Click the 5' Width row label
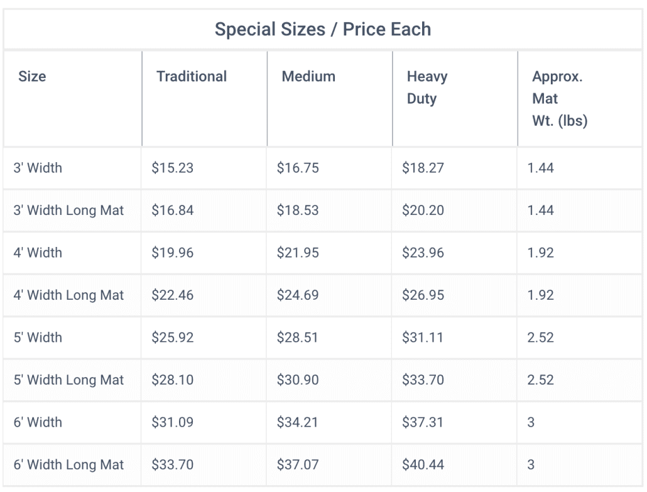Viewport: 647px width, 492px height. (38, 337)
